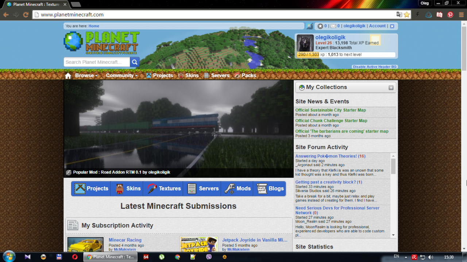The height and width of the screenshot is (262, 467).
Task: Click the olegikoligik wolf avatar
Action: coord(305,43)
